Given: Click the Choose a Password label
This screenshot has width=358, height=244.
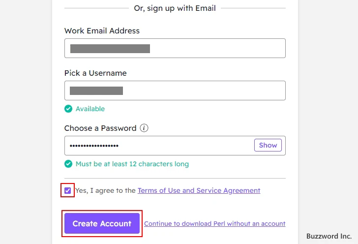Looking at the screenshot, I should pos(100,128).
